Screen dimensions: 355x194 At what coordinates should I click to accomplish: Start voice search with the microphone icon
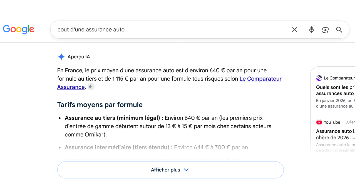click(312, 30)
